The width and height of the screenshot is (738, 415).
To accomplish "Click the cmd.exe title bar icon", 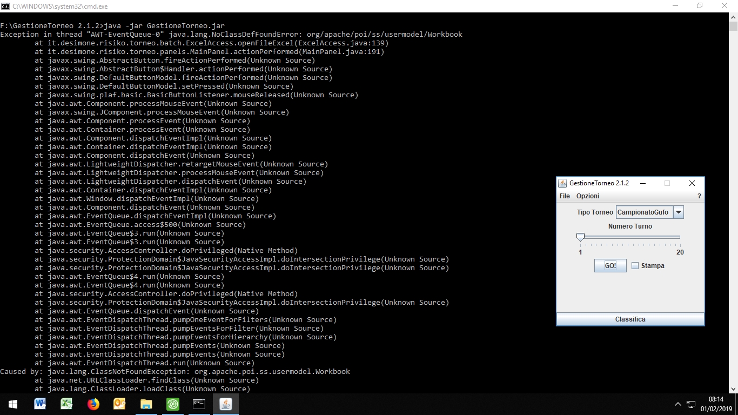I will click(x=5, y=6).
